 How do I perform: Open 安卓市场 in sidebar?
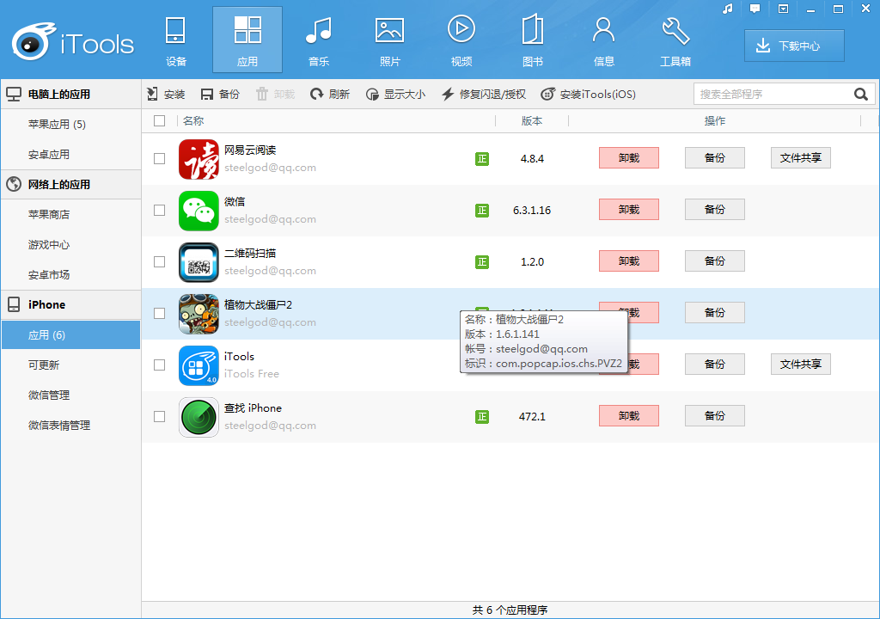pyautogui.click(x=70, y=275)
